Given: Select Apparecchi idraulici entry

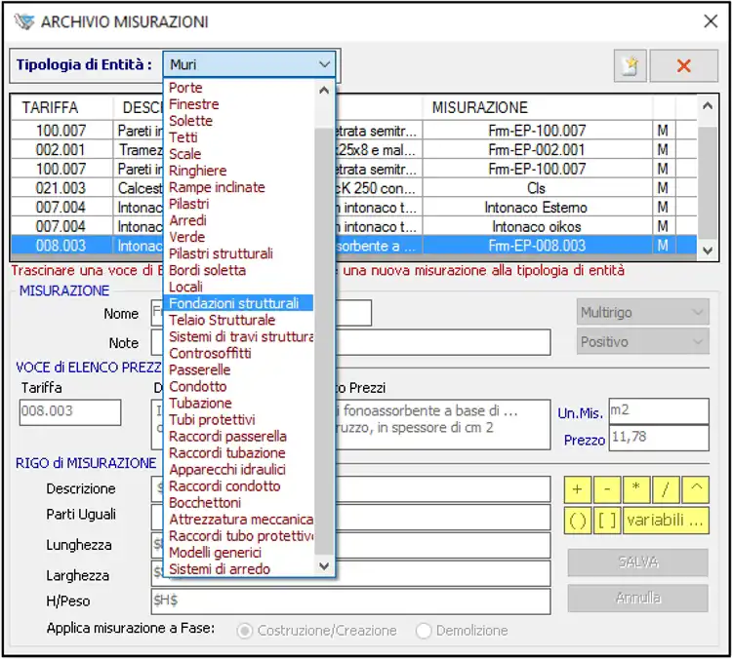Looking at the screenshot, I should (239, 469).
